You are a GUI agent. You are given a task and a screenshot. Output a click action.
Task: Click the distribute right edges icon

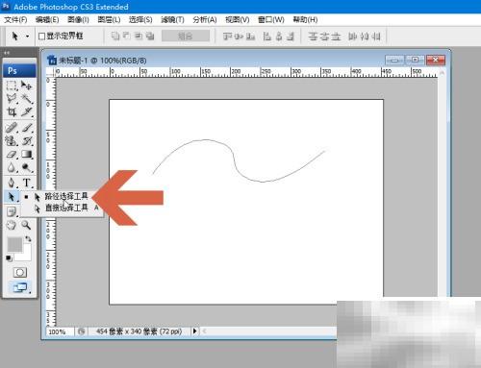[x=376, y=37]
